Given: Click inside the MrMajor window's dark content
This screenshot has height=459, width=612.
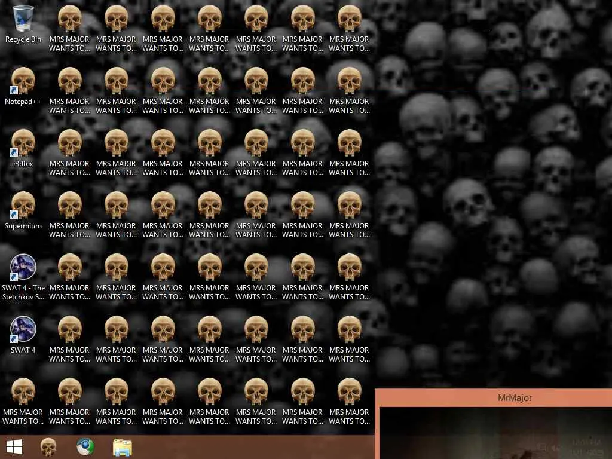Looking at the screenshot, I should pos(495,433).
